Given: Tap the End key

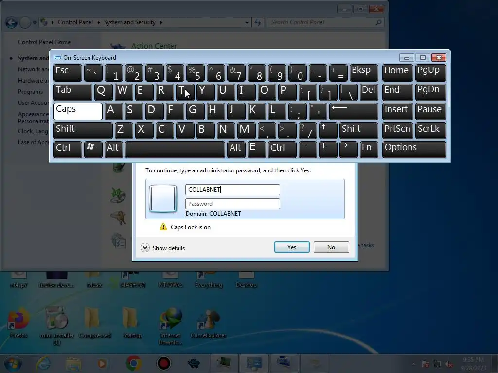Looking at the screenshot, I should 398,92.
